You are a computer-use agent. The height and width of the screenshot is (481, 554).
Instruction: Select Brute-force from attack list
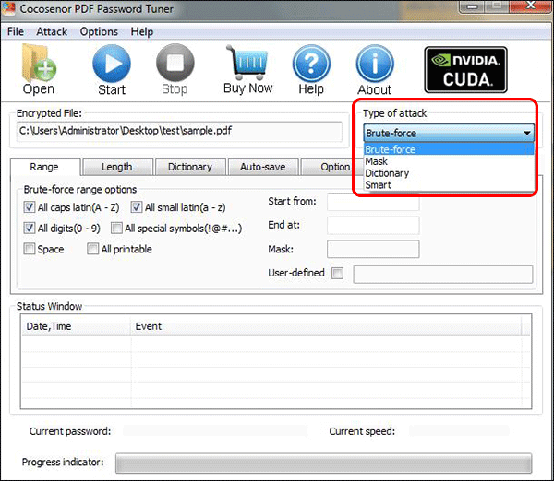pos(449,149)
